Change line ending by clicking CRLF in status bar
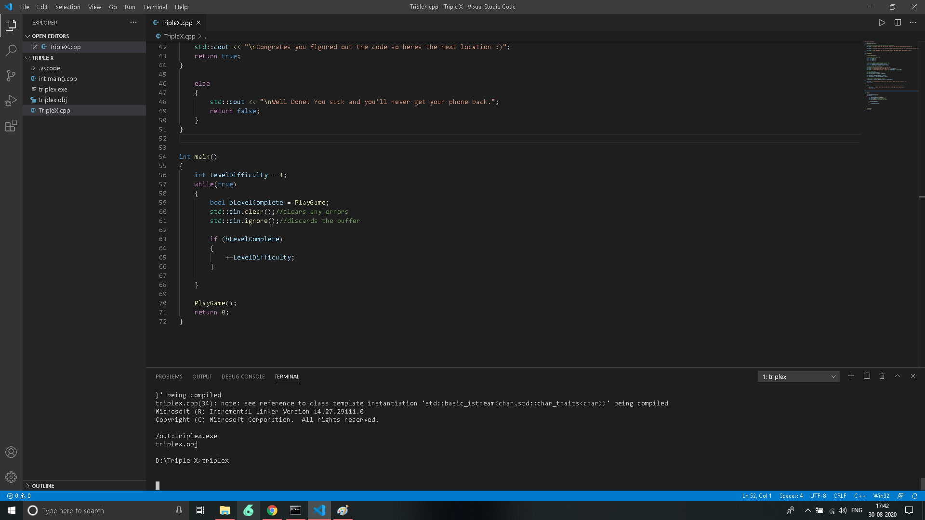This screenshot has width=925, height=520. tap(840, 495)
